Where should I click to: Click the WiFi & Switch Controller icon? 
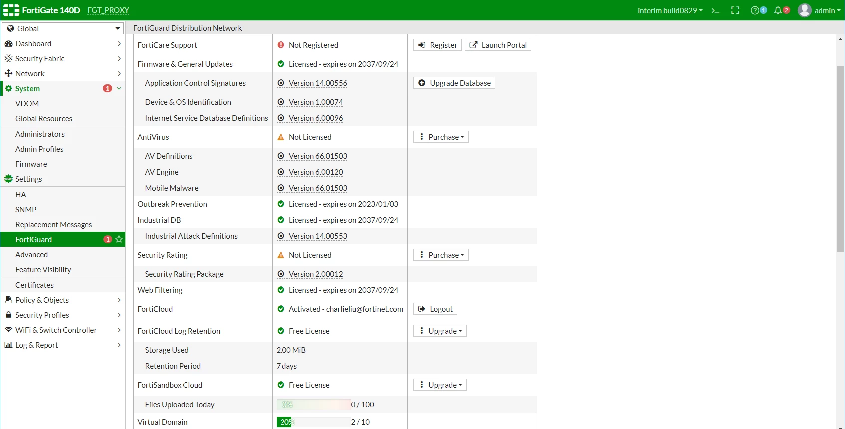8,330
